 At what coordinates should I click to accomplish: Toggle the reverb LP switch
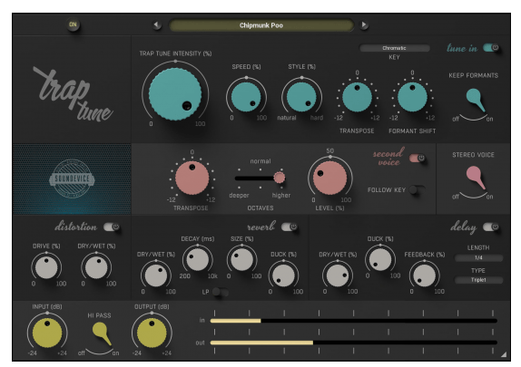(220, 293)
